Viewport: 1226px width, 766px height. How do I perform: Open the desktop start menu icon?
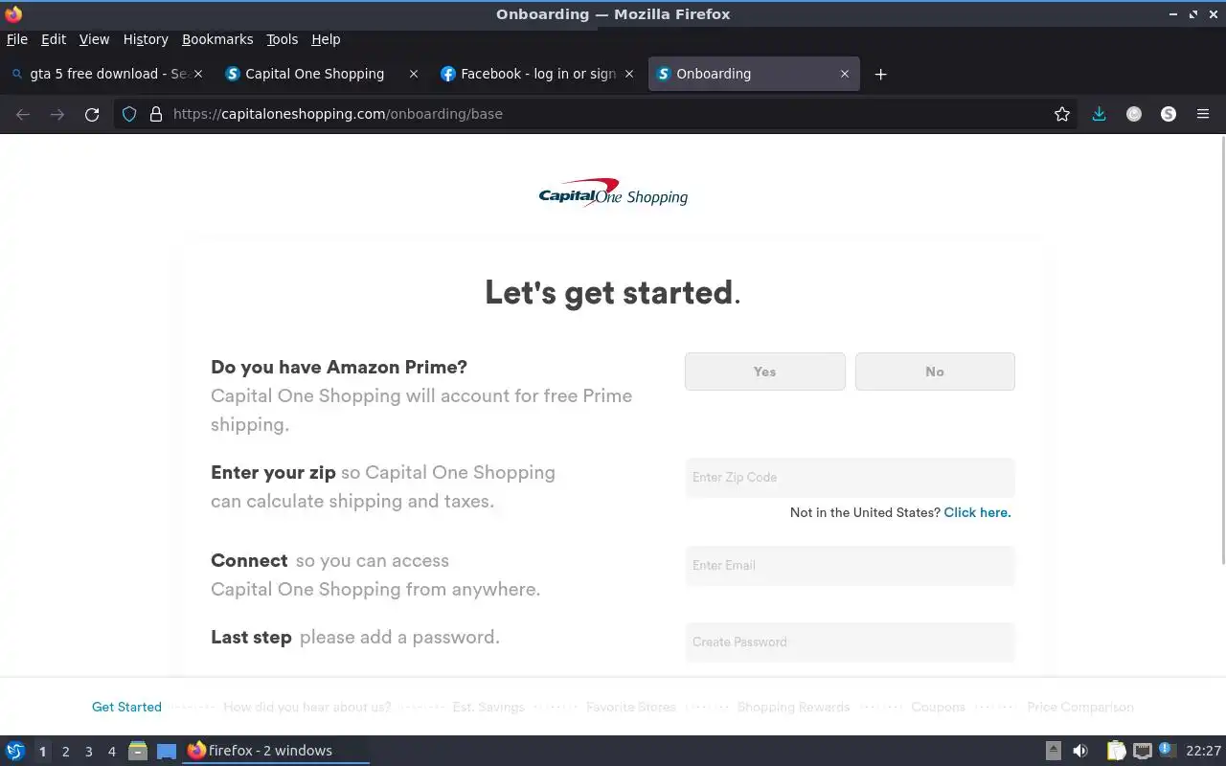point(15,751)
